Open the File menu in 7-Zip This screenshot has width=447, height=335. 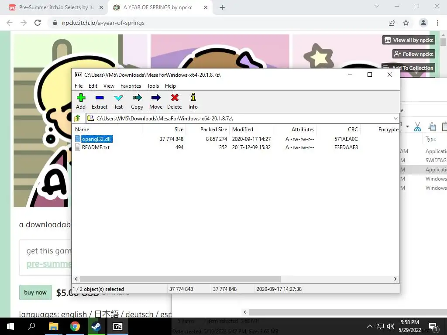(x=79, y=86)
